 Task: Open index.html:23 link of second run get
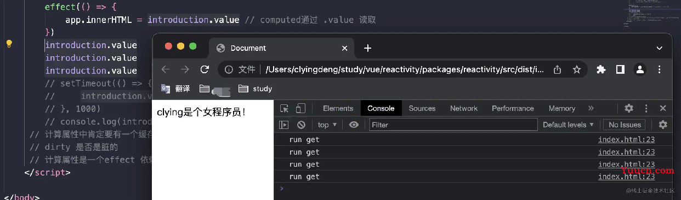pyautogui.click(x=626, y=152)
